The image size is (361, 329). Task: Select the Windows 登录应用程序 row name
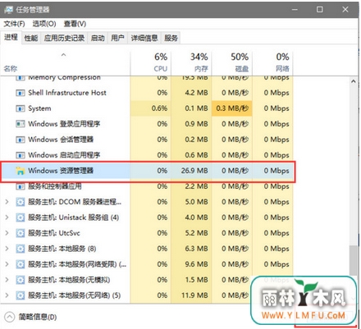click(64, 124)
